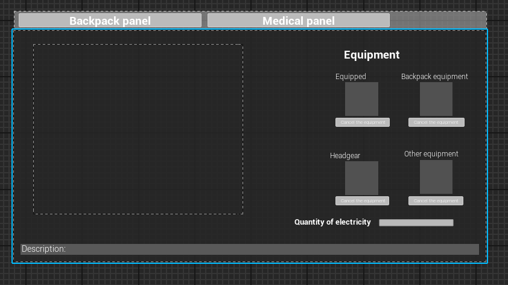Select the Other equipment label
Viewport: 508px width, 285px height.
coord(431,154)
